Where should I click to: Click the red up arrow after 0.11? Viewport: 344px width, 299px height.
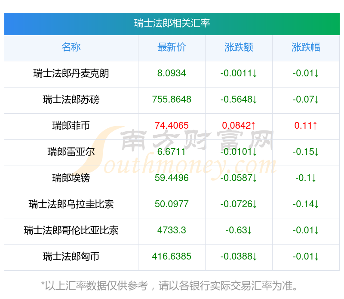coord(315,126)
